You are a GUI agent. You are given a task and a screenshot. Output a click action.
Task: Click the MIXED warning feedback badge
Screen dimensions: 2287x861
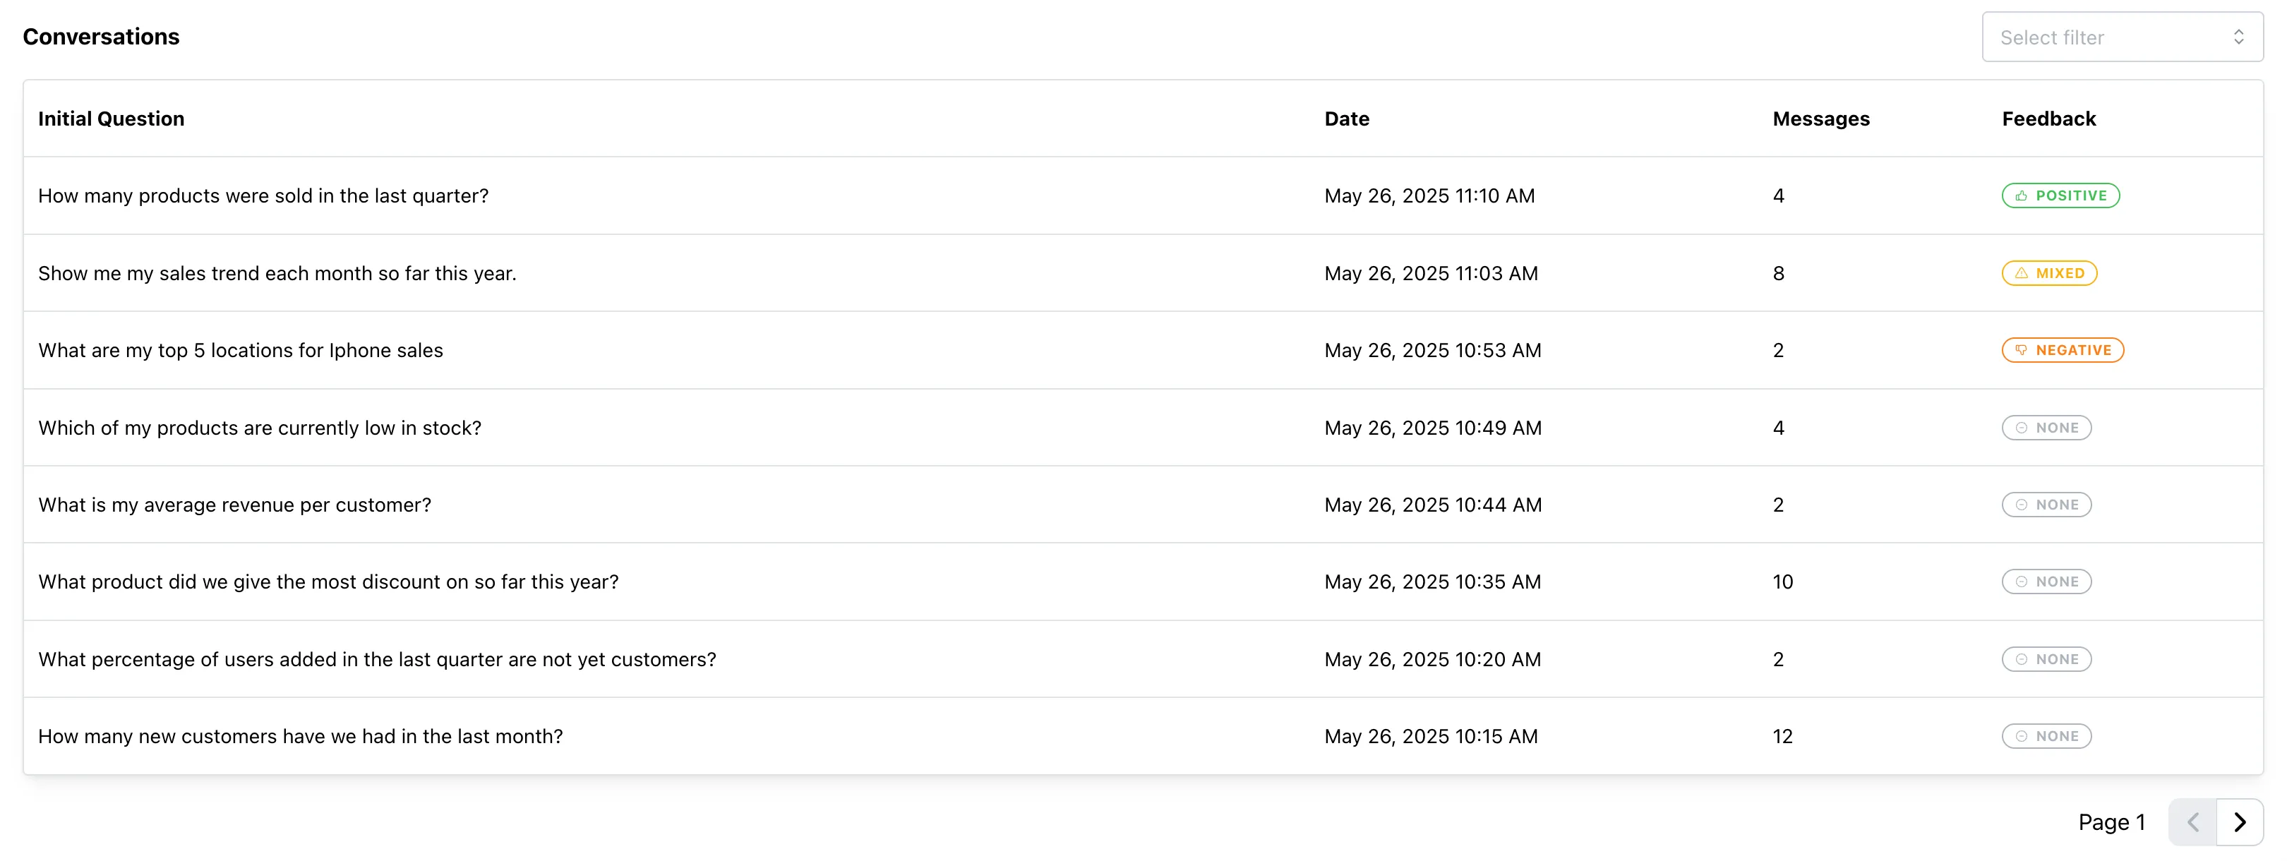2048,273
